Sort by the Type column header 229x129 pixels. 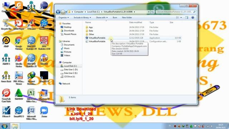coord(152,22)
